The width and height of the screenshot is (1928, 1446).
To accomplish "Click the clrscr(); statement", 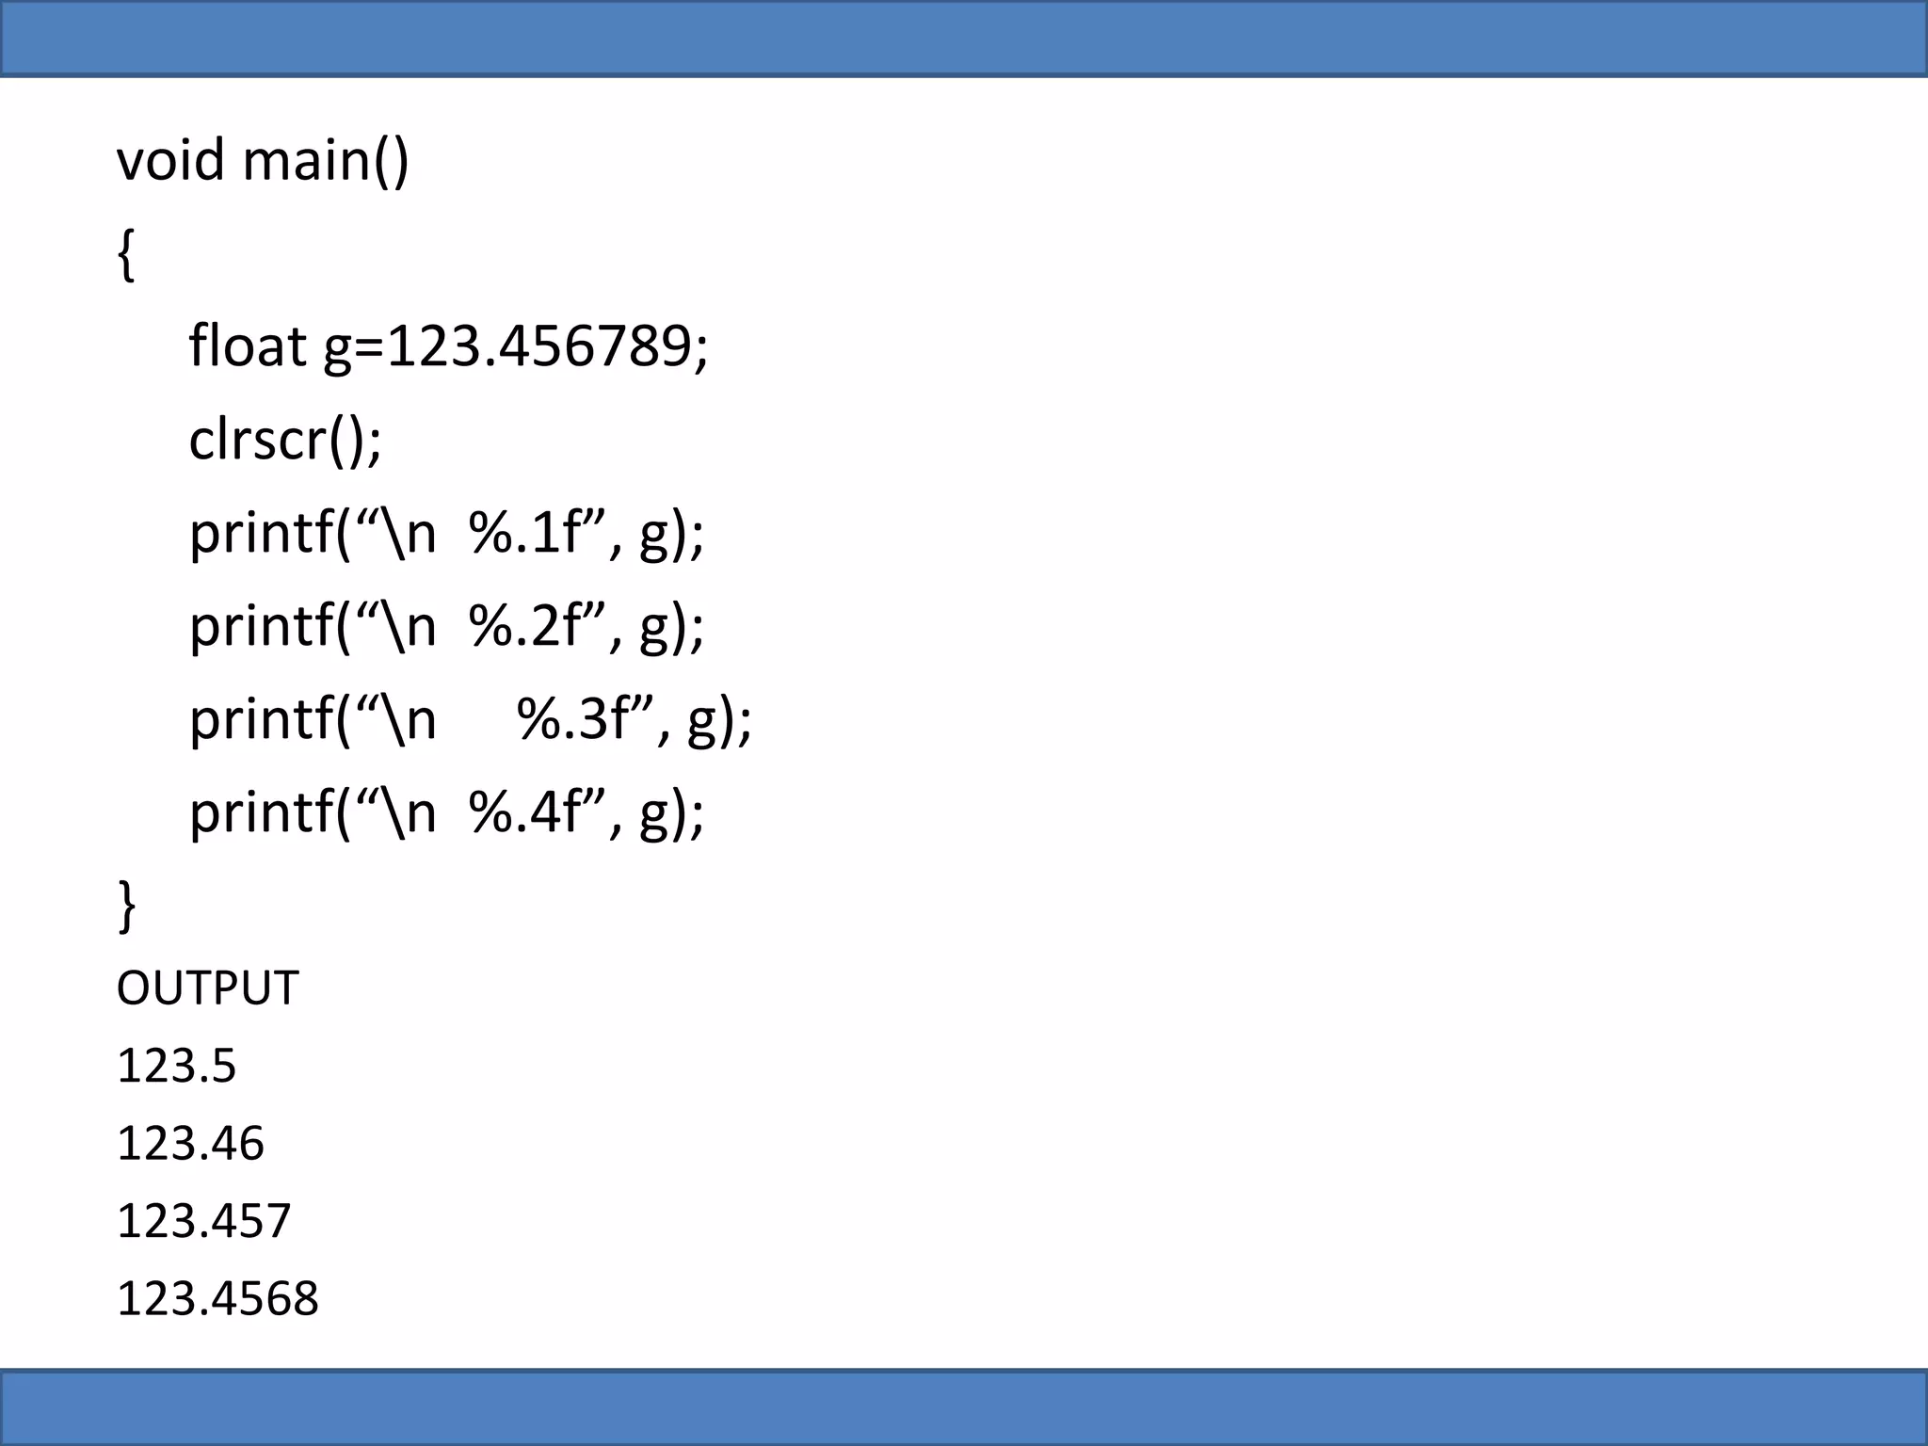I will pos(285,440).
